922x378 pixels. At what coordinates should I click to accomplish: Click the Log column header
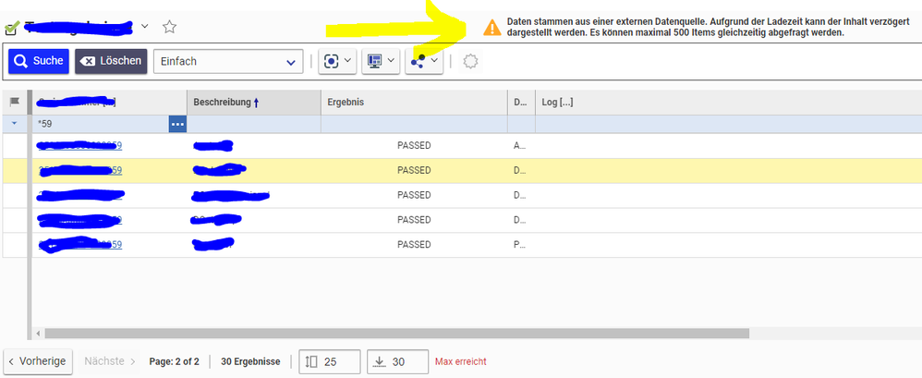coord(557,103)
